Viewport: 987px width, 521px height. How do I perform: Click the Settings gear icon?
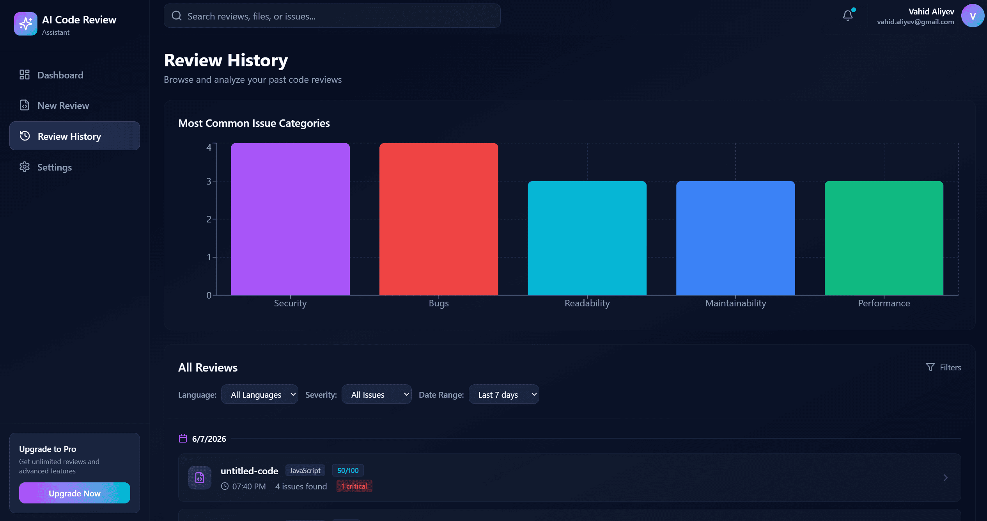[x=25, y=167]
